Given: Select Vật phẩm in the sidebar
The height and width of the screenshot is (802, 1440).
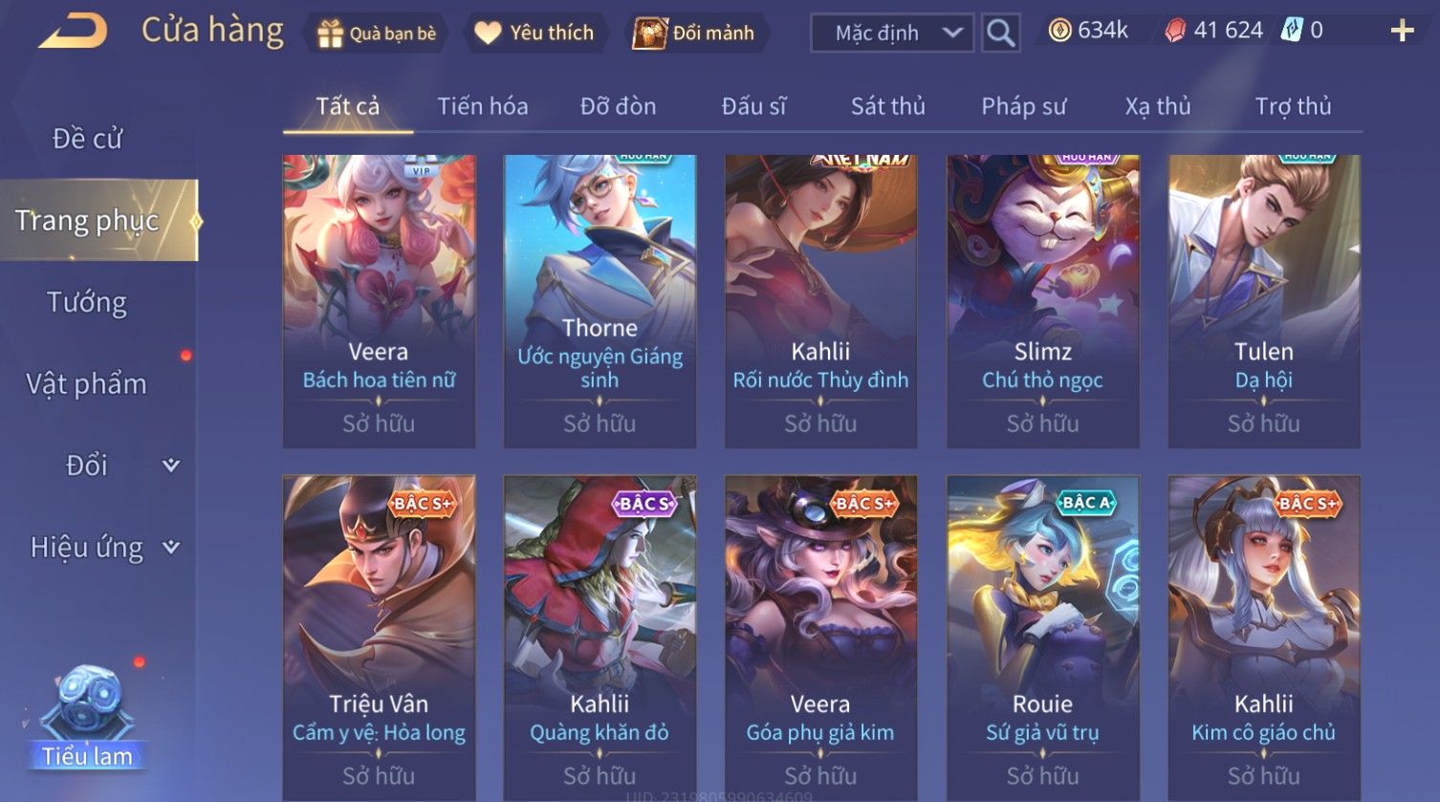Looking at the screenshot, I should click(87, 383).
